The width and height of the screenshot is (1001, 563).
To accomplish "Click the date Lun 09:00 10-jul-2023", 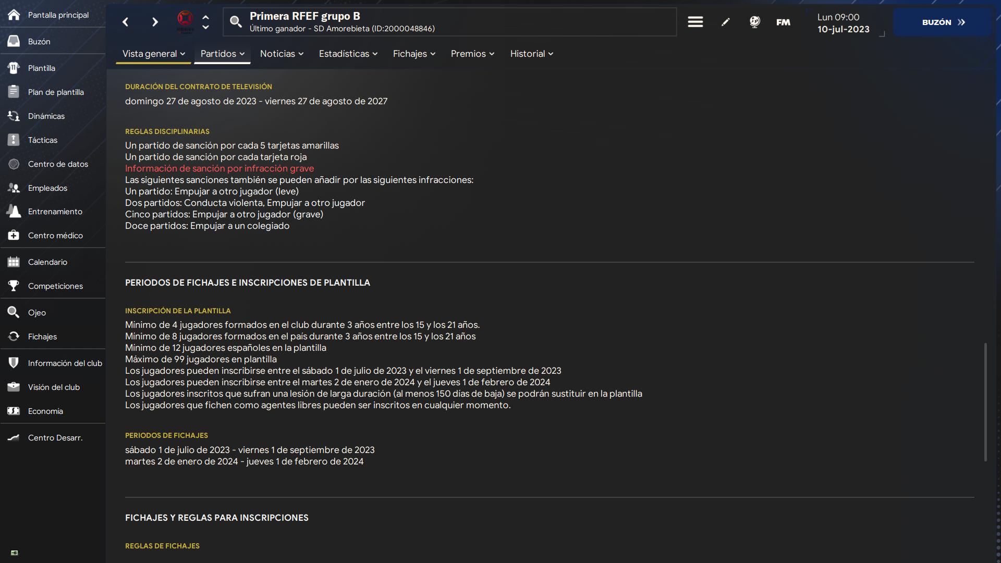I will click(843, 23).
